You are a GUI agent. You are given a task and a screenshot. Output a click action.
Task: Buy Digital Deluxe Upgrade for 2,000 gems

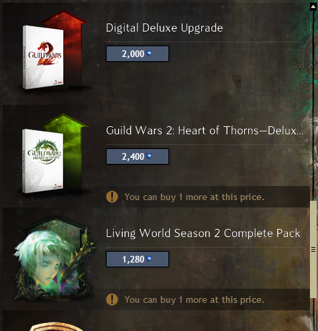point(138,54)
